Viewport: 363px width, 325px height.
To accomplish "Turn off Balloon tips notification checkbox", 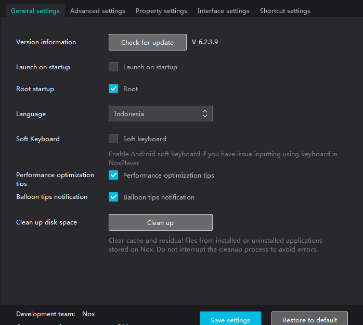I will [113, 197].
